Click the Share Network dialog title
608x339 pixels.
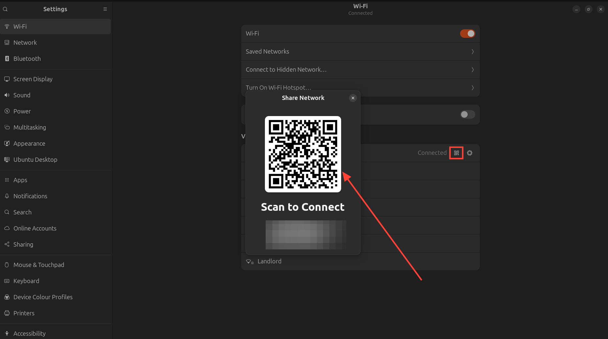pyautogui.click(x=303, y=98)
